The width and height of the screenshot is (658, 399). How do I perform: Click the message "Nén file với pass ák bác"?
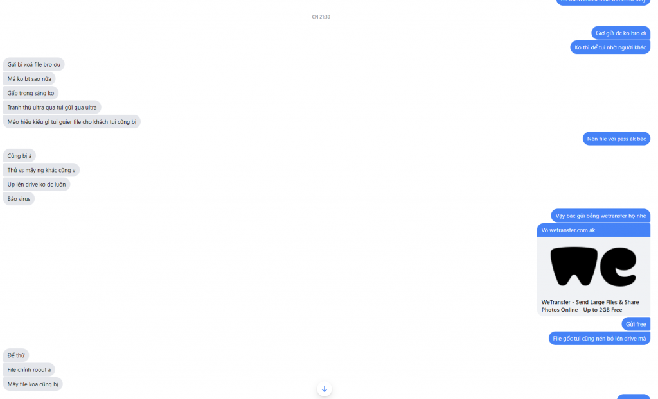tap(616, 139)
